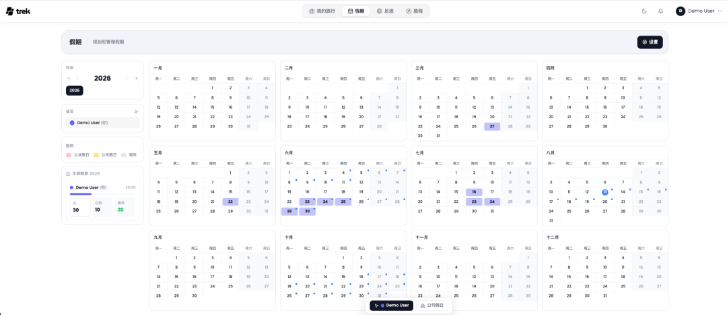Click the vacation usage progress bar

pyautogui.click(x=102, y=194)
